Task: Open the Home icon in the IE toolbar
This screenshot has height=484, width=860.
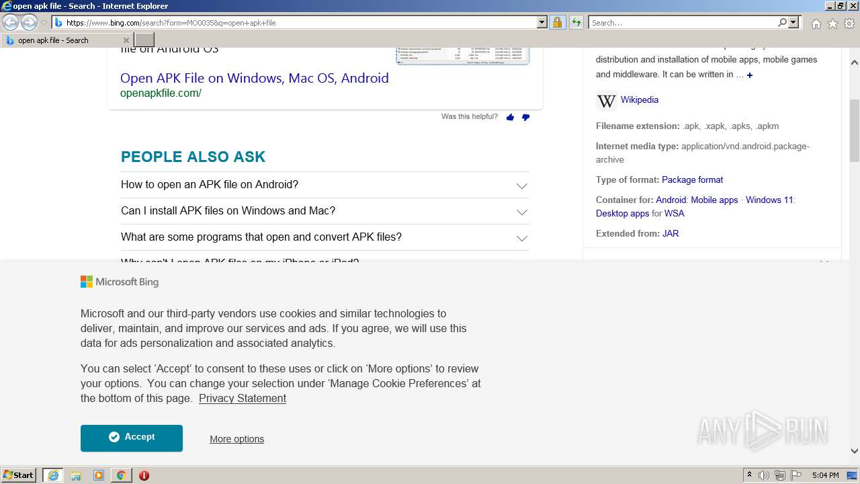Action: 816,24
